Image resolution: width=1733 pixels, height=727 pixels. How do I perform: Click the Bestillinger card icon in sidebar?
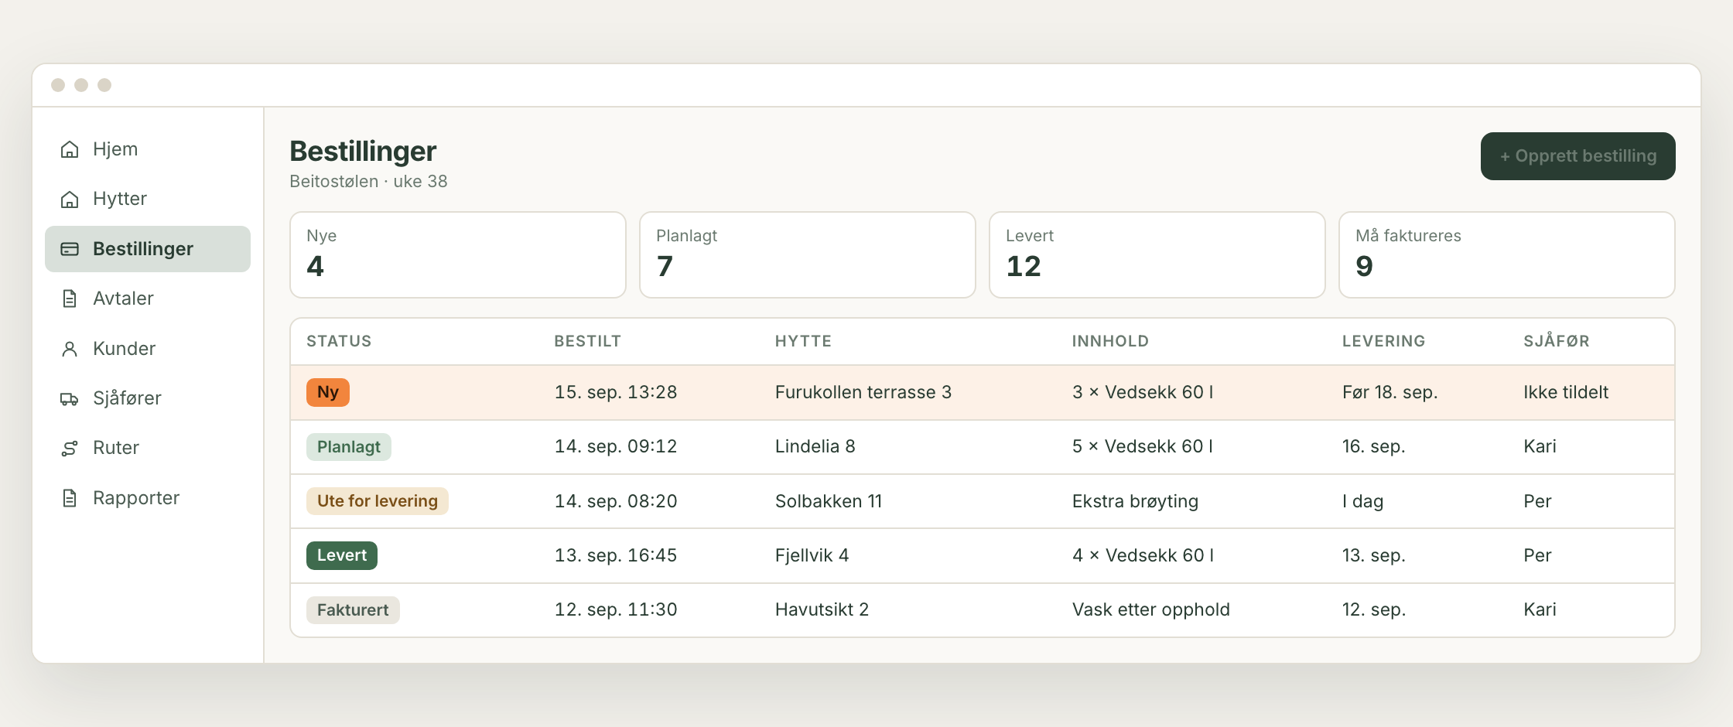point(70,249)
